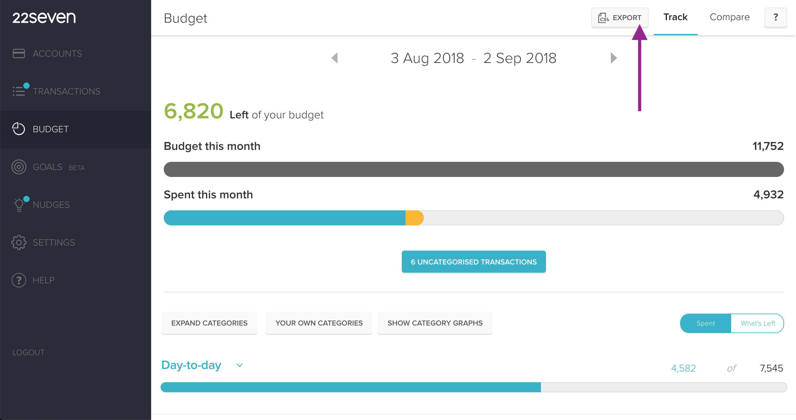Open HELP in the sidebar
This screenshot has width=796, height=420.
76,280
